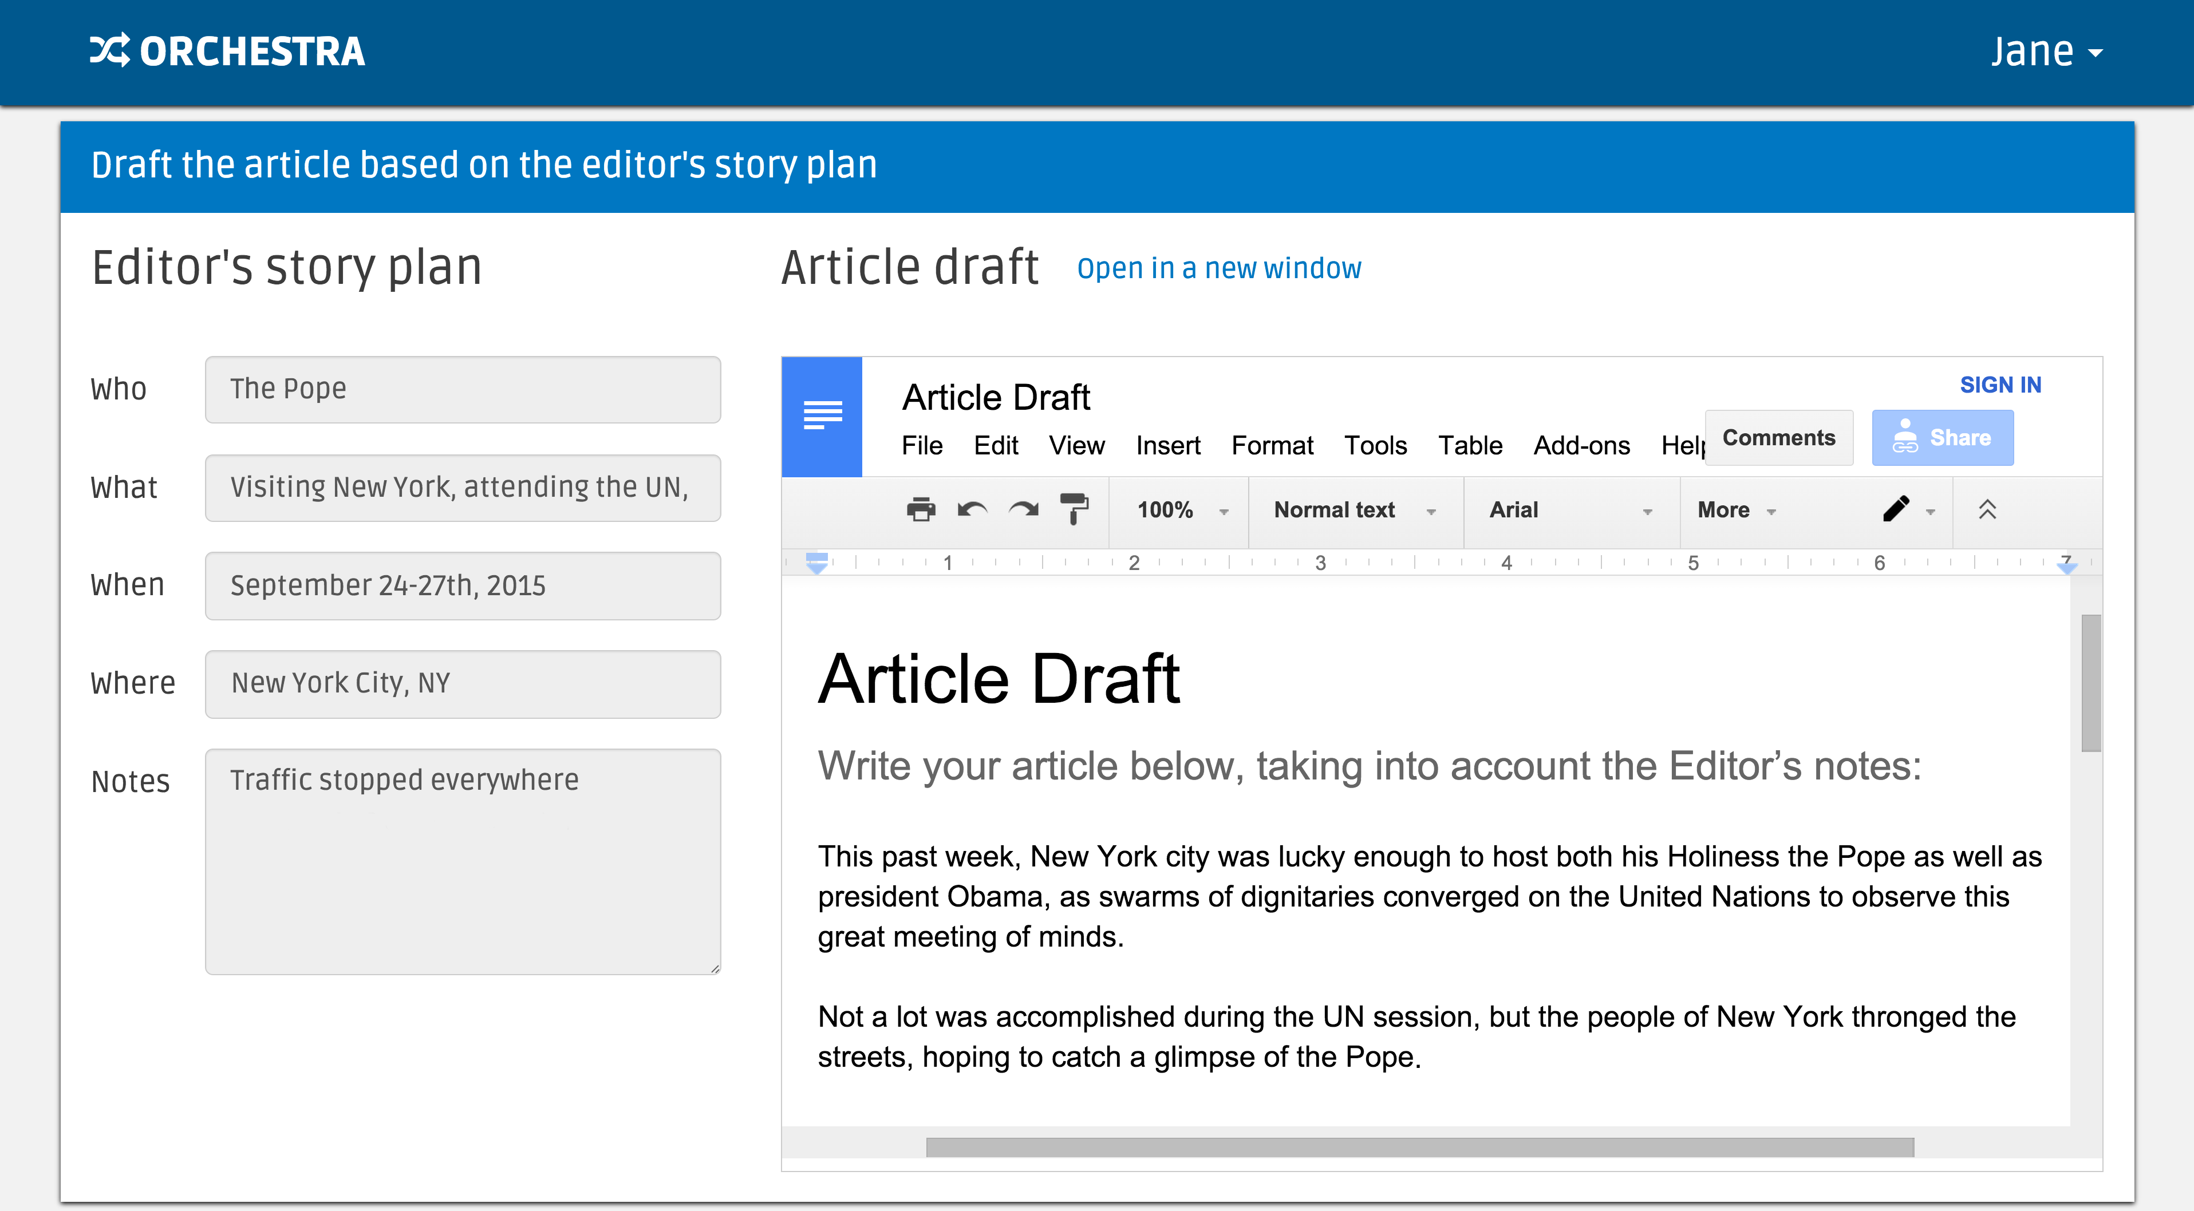
Task: Click the Notes text area
Action: coord(463,860)
